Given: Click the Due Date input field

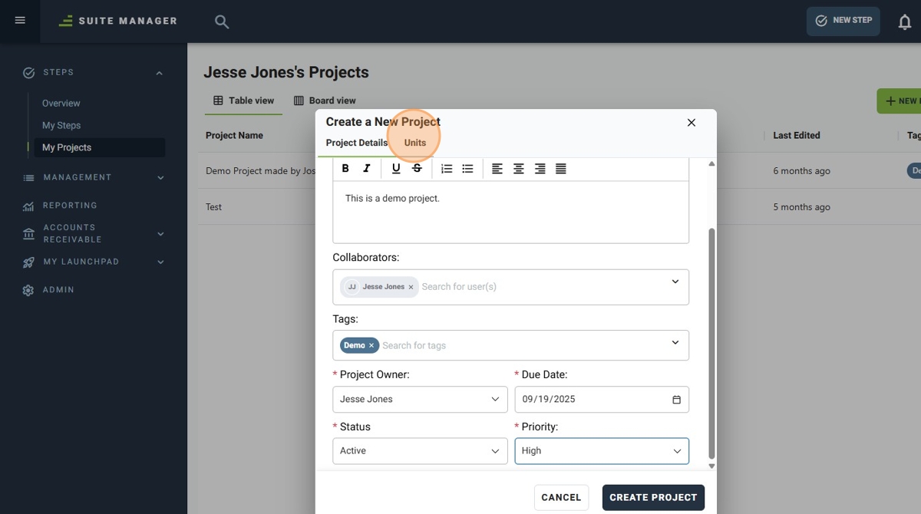Looking at the screenshot, I should (x=602, y=400).
